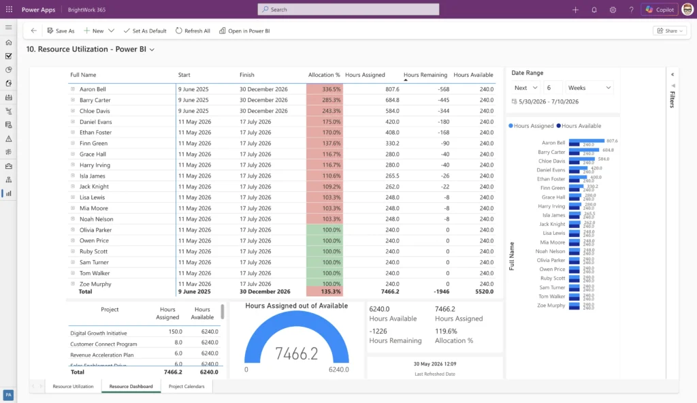This screenshot has height=403, width=697.
Task: Click the Search input field
Action: click(348, 10)
